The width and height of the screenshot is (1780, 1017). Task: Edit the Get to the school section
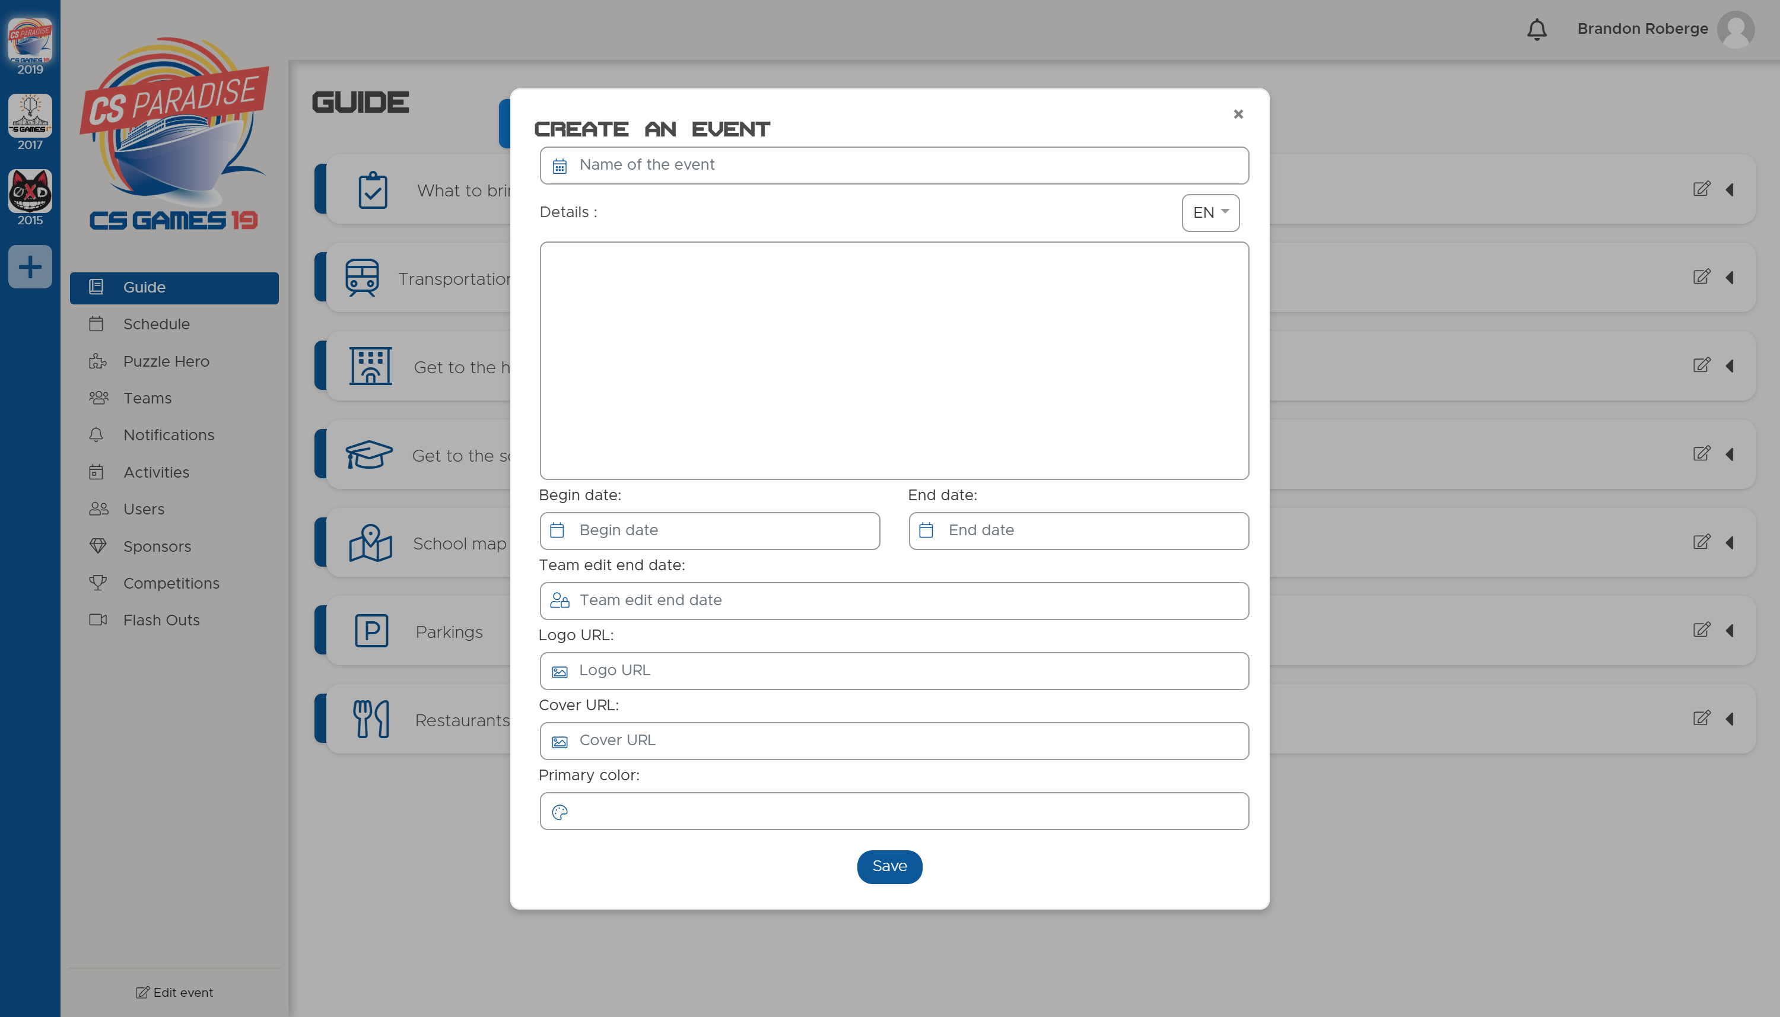1702,453
